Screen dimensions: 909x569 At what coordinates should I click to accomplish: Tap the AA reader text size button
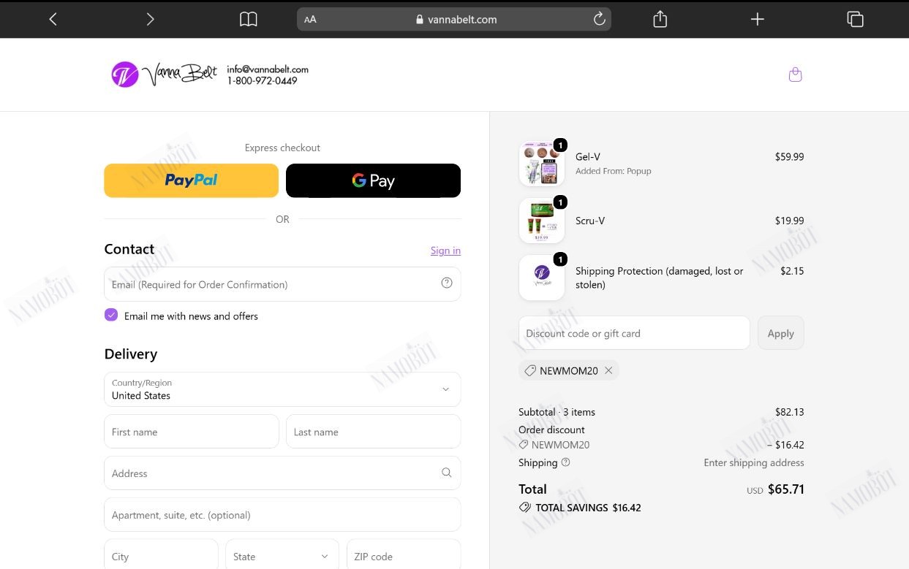tap(311, 20)
